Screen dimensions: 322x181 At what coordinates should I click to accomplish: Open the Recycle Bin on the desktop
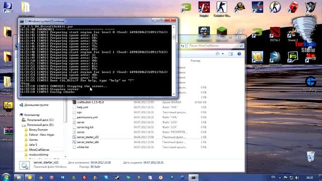[x=310, y=156]
